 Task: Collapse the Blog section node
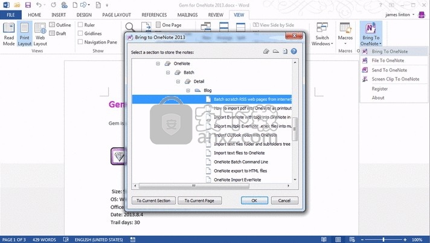coord(188,90)
